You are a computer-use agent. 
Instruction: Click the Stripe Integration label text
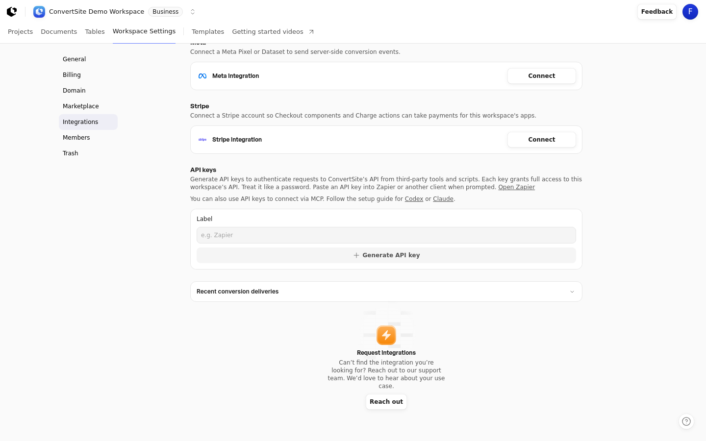(x=237, y=140)
